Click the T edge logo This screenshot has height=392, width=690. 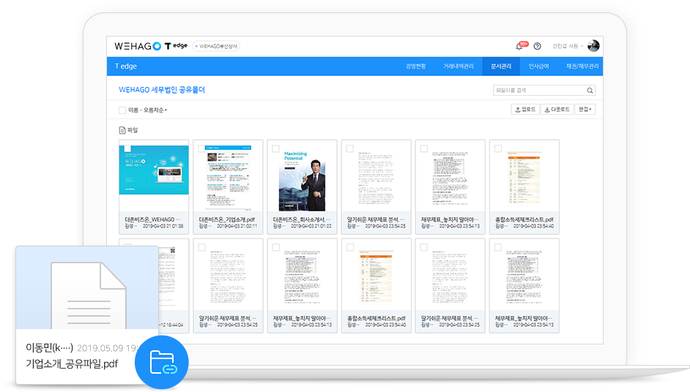176,46
